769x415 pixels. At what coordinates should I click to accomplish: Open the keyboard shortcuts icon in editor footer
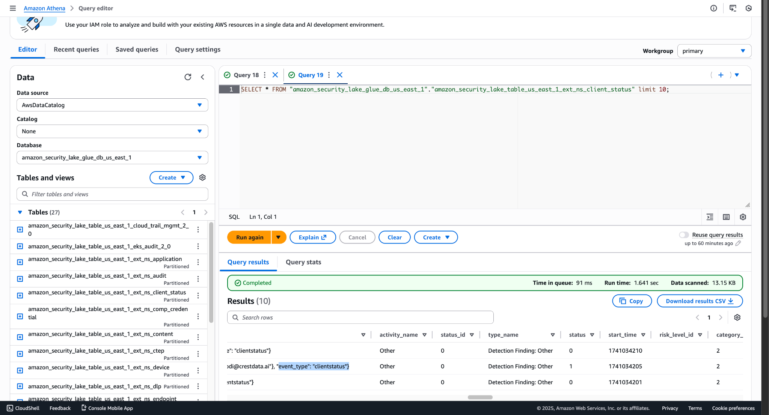pyautogui.click(x=726, y=217)
